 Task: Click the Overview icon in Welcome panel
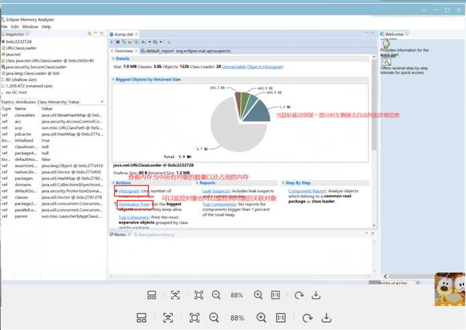pyautogui.click(x=386, y=44)
